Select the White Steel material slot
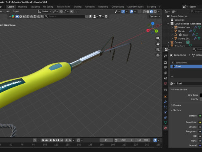 tap(186, 62)
